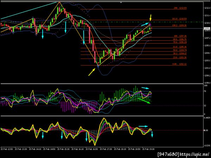211x158 pixels.
Task: Click the '15 Feb 19:30' time axis label
Action: pos(148,149)
